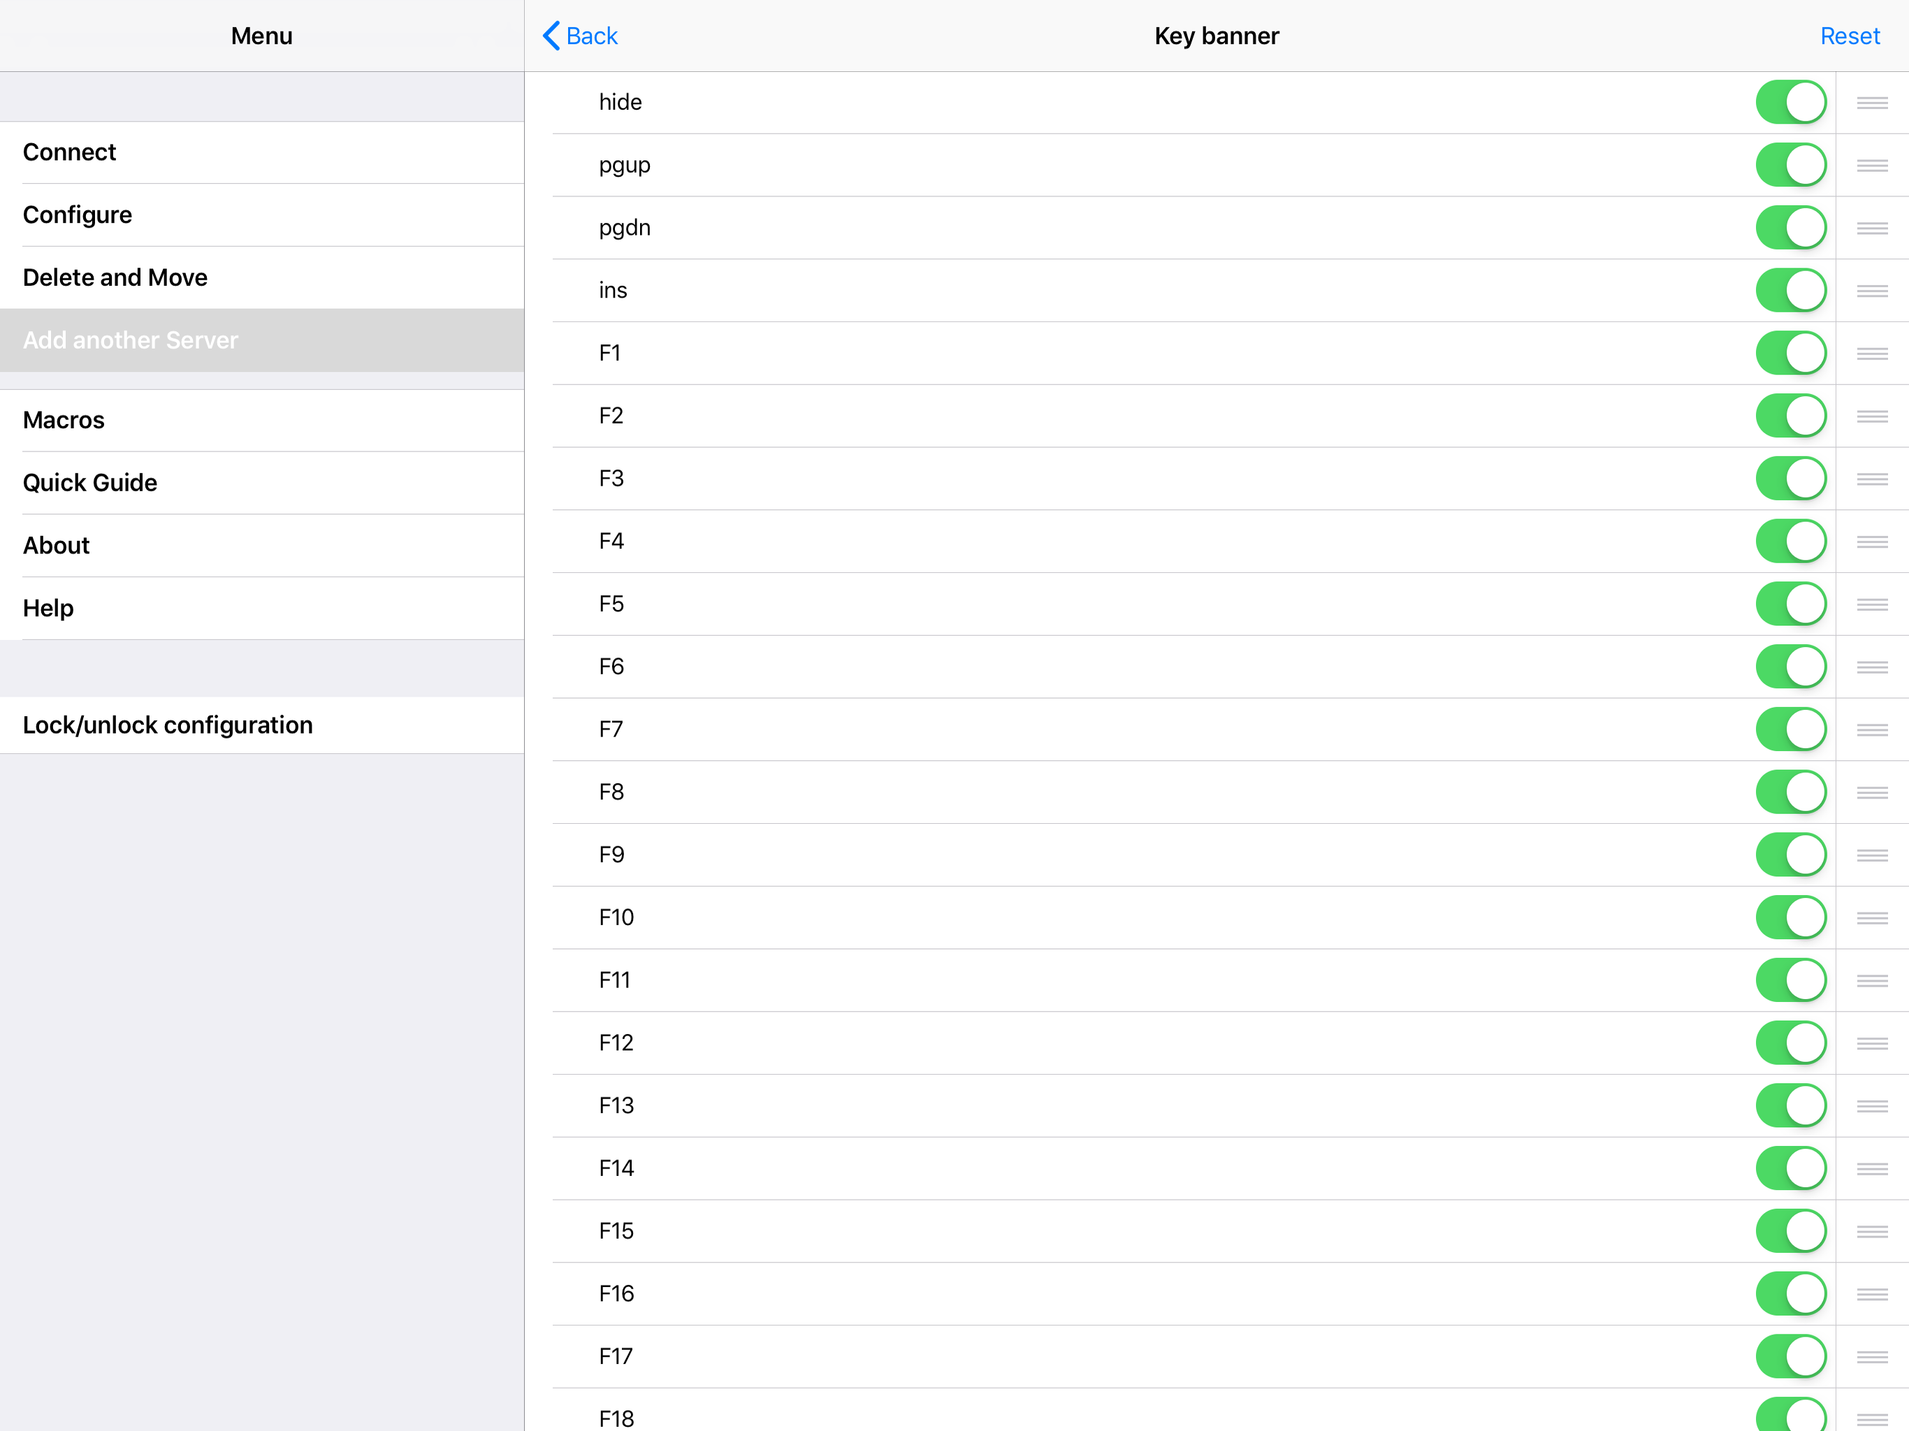This screenshot has width=1909, height=1431.
Task: Turn off the ins key switch
Action: [1790, 291]
